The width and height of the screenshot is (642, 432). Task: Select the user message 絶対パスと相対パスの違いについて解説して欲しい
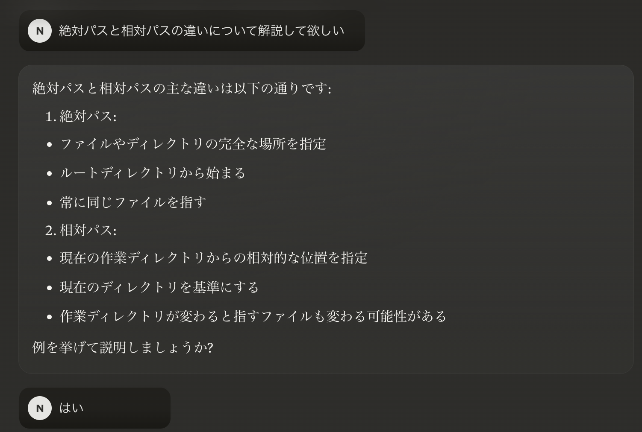click(201, 31)
